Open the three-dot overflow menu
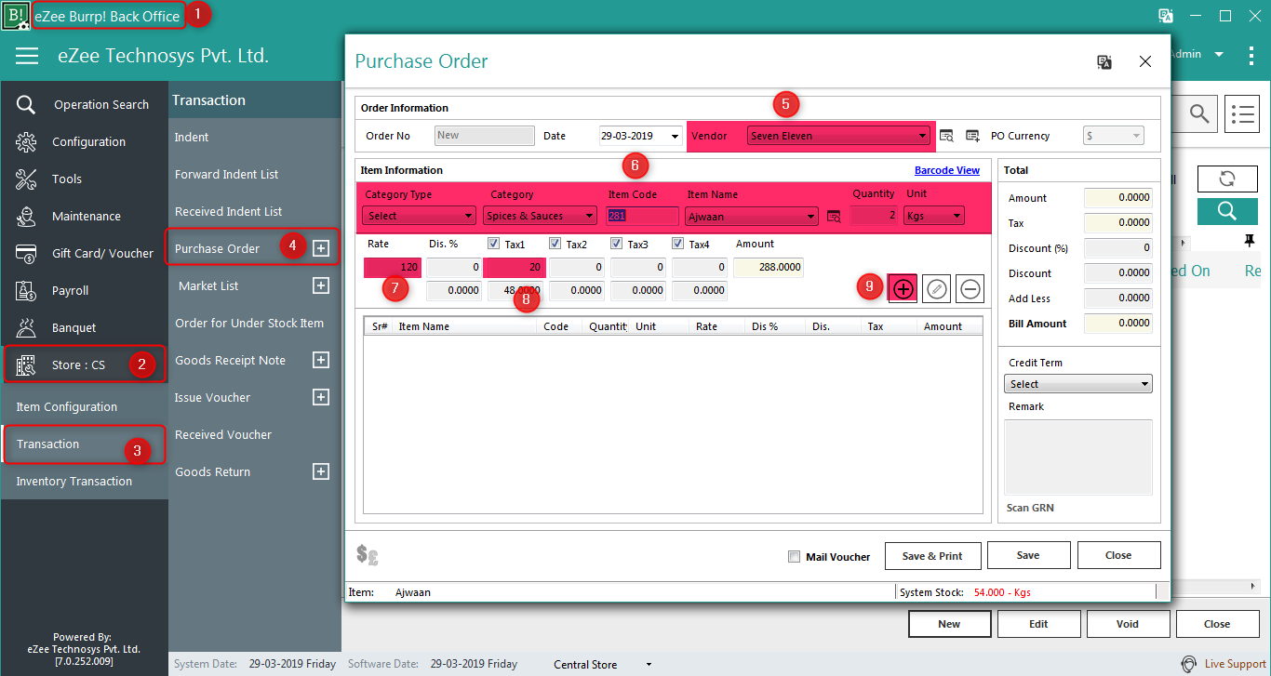The width and height of the screenshot is (1271, 676). [1251, 55]
